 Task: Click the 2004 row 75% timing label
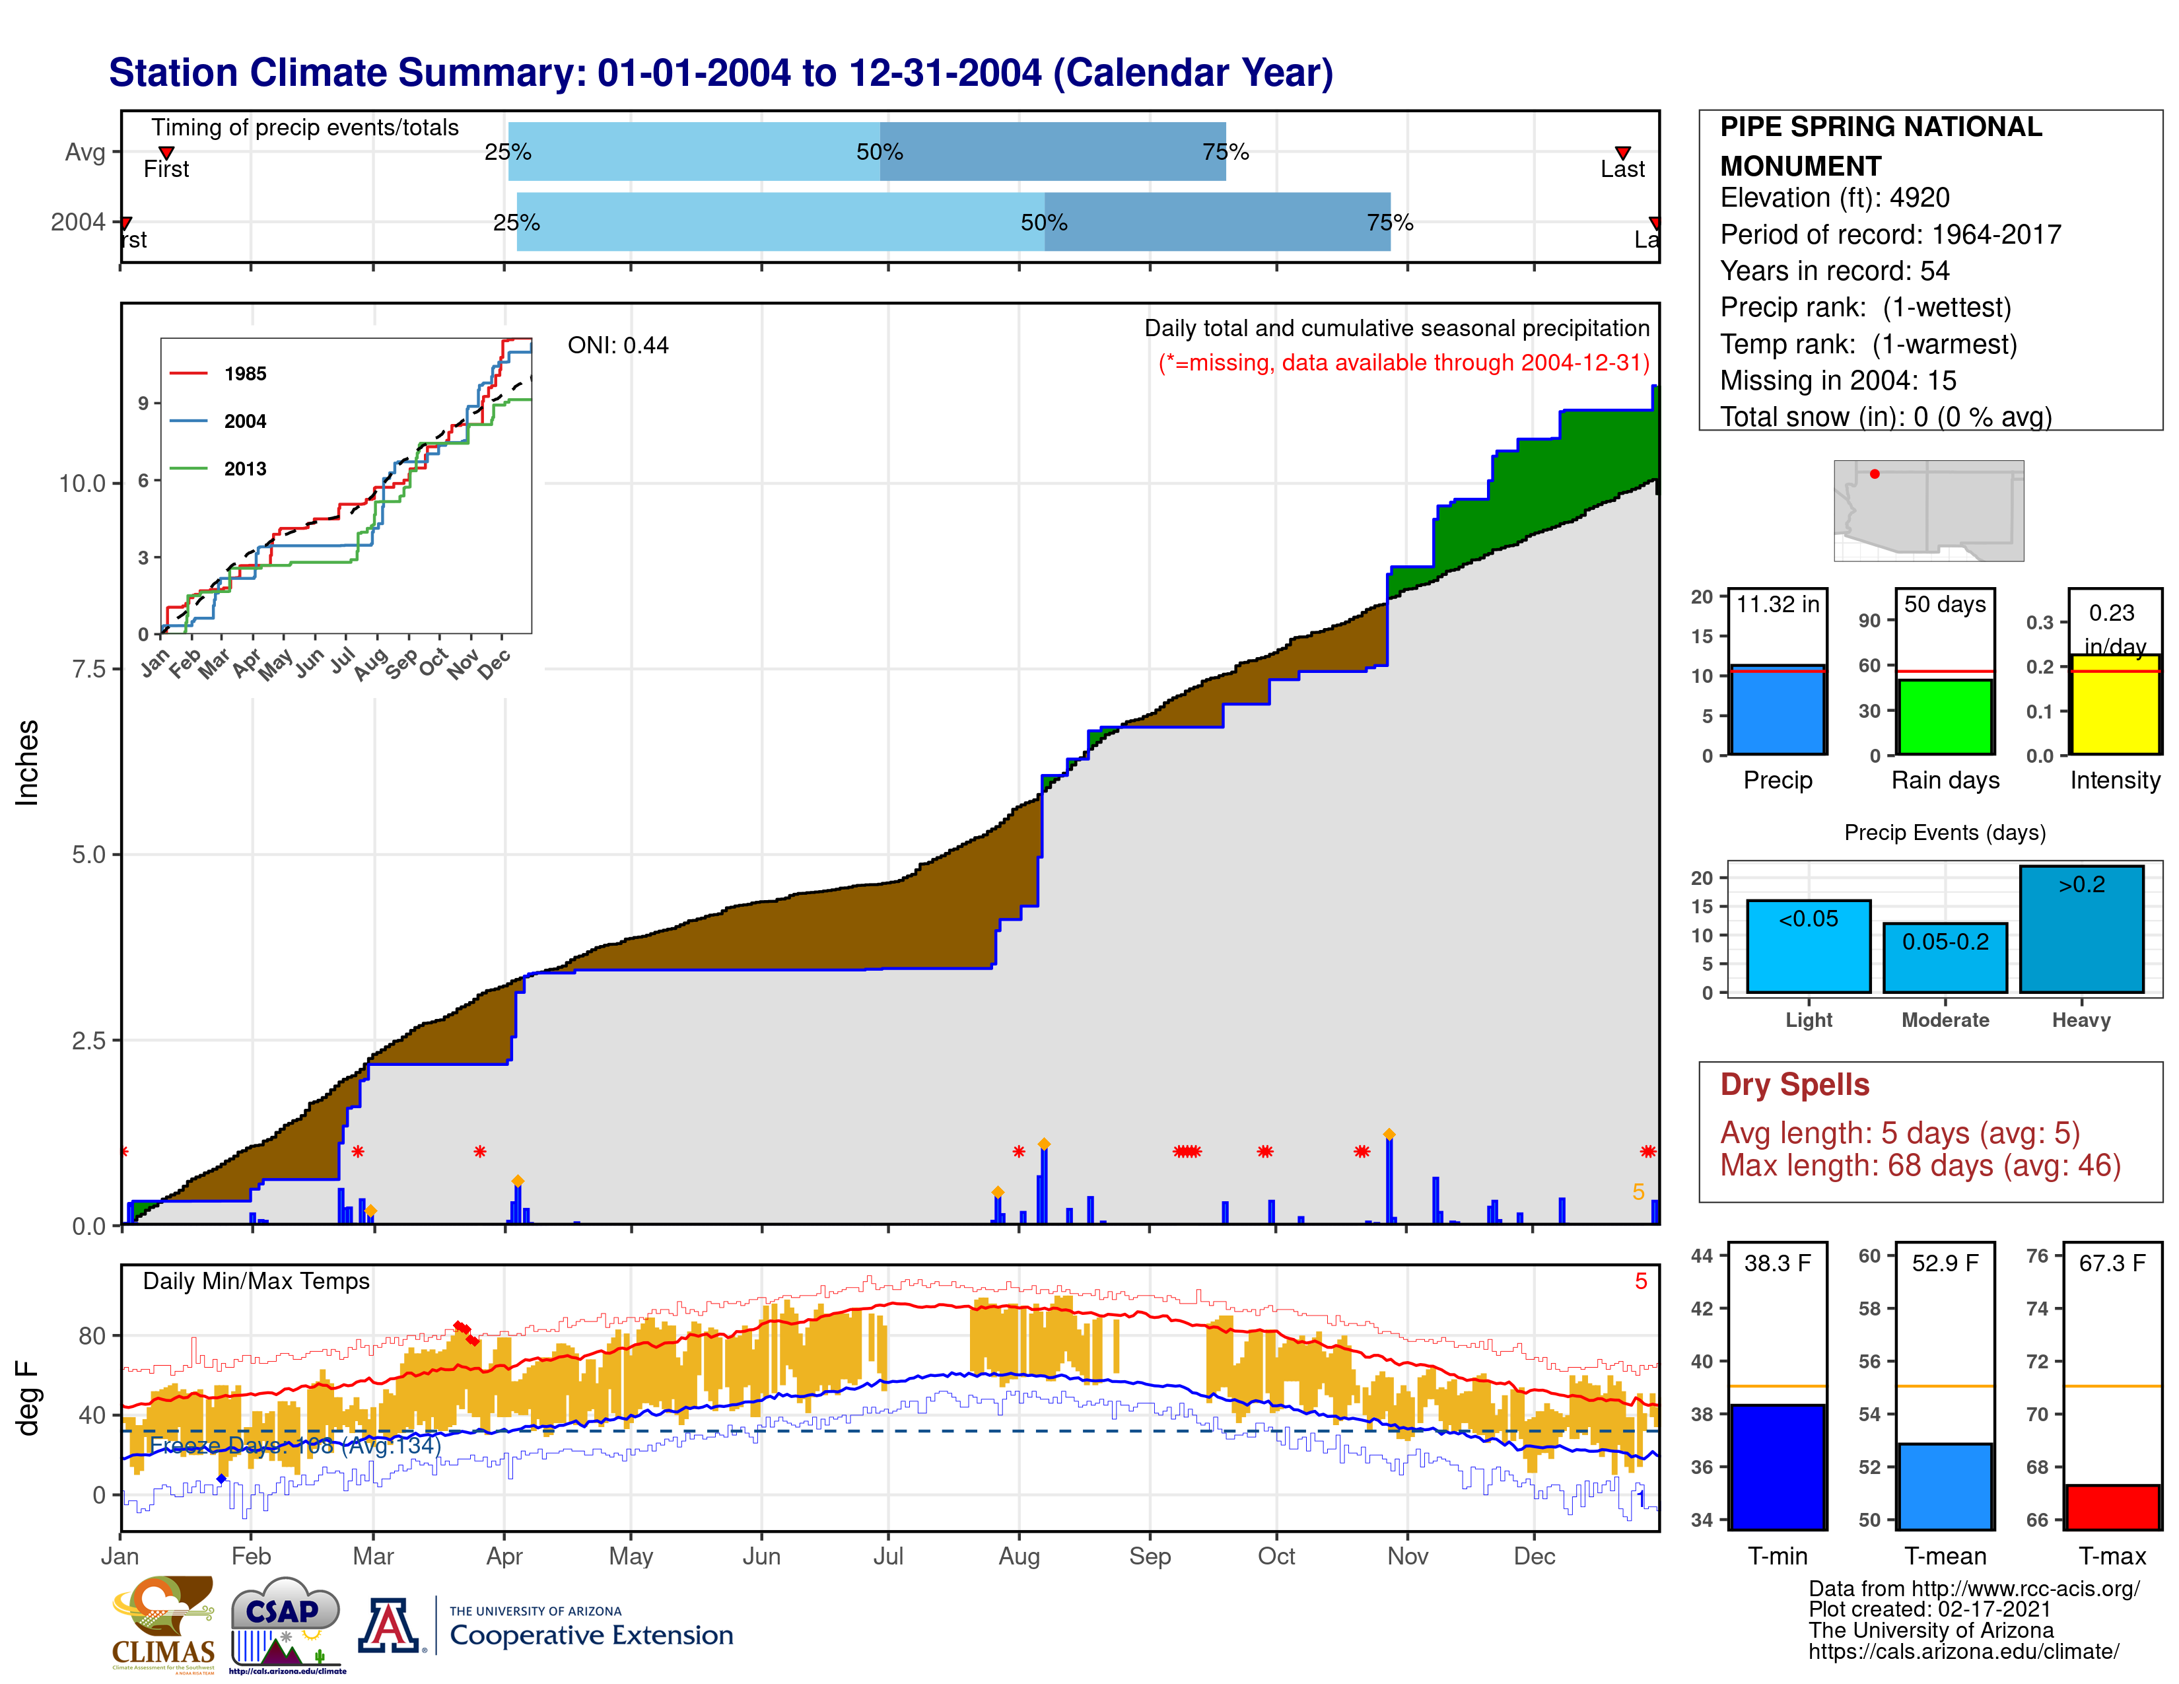tap(1390, 223)
